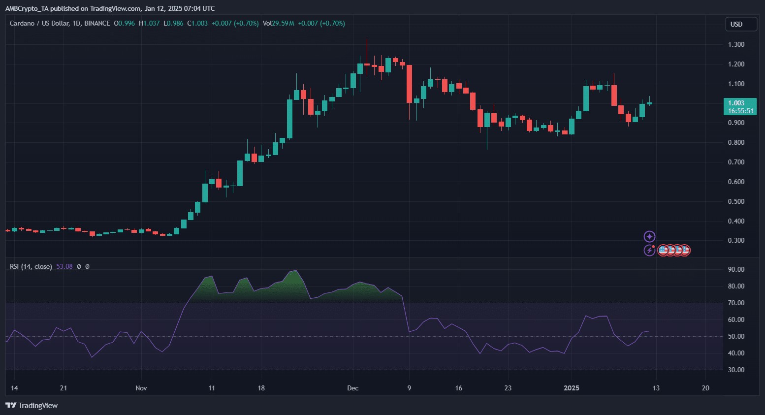Screen dimensions: 765x415
Task: Click the 0.500 level on price scale
Action: [x=736, y=201]
